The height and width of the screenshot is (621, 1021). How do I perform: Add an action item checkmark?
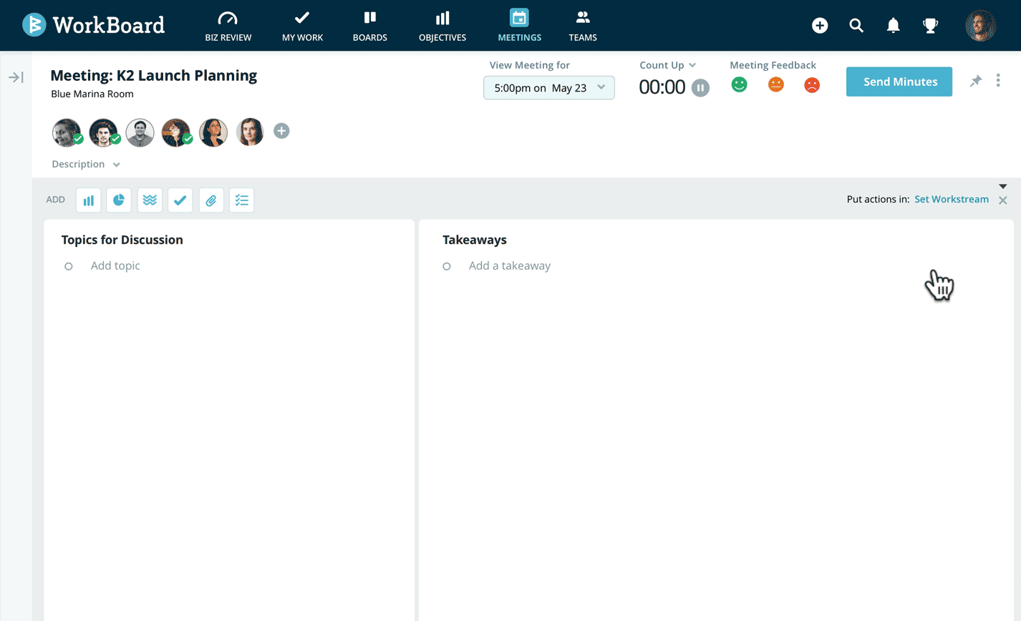click(x=180, y=200)
